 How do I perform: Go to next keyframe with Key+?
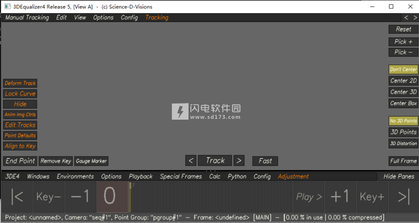(372, 197)
